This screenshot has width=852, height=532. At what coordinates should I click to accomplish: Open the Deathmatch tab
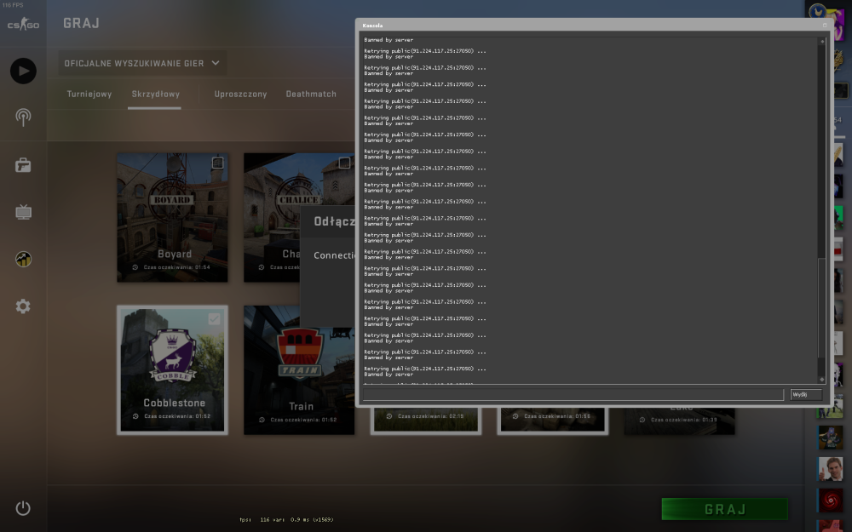[x=311, y=94]
